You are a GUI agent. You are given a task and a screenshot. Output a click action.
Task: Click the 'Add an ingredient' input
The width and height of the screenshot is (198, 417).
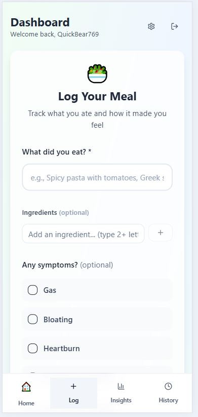pos(83,234)
